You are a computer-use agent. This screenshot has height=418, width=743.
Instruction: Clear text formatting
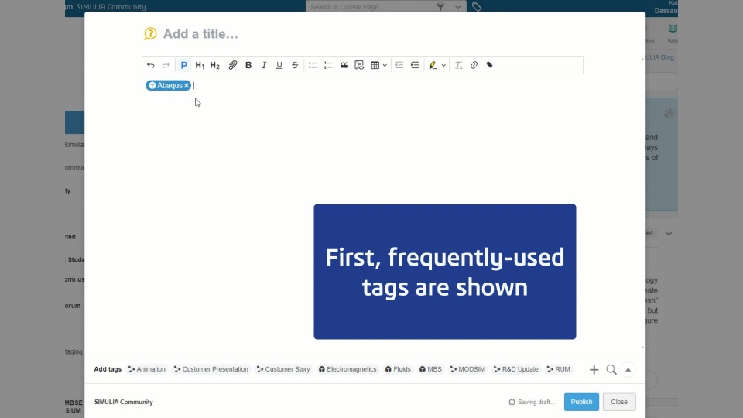[458, 65]
